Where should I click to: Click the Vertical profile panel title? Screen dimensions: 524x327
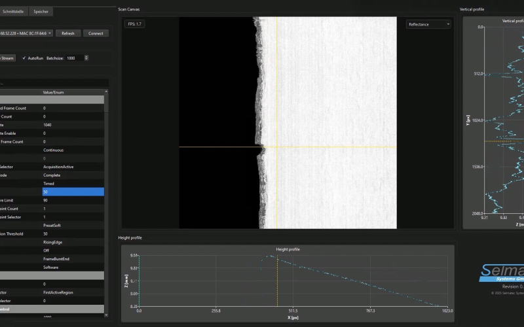pyautogui.click(x=472, y=9)
